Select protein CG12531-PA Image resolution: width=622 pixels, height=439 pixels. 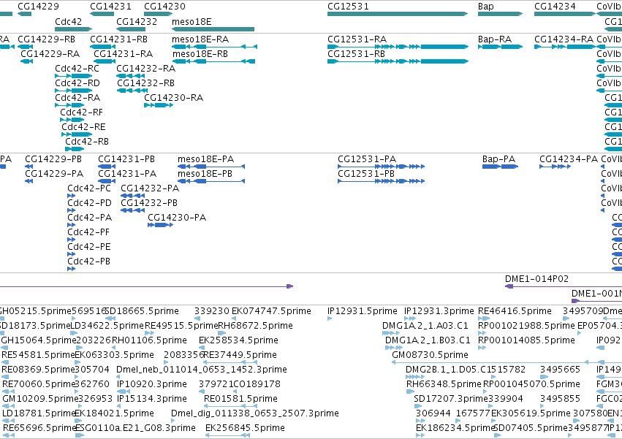[x=367, y=159]
